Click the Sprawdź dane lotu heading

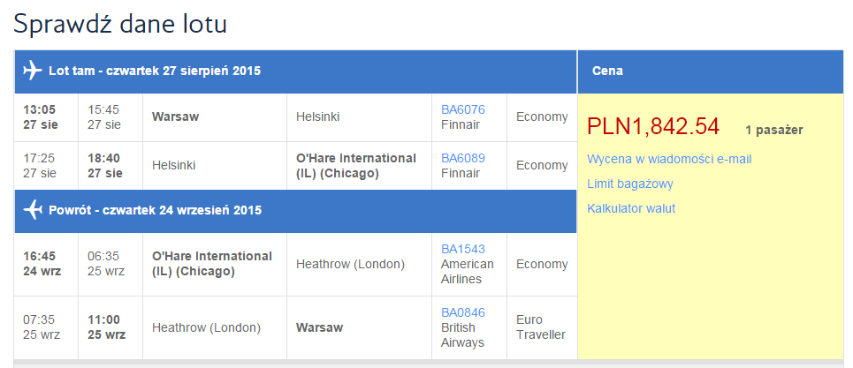(120, 24)
